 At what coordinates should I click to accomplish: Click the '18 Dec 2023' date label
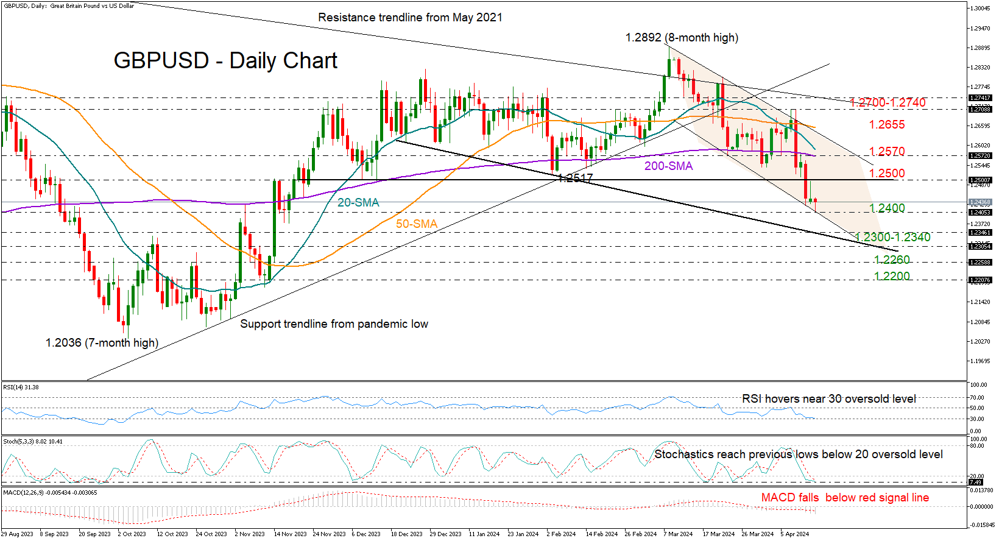coord(406,534)
